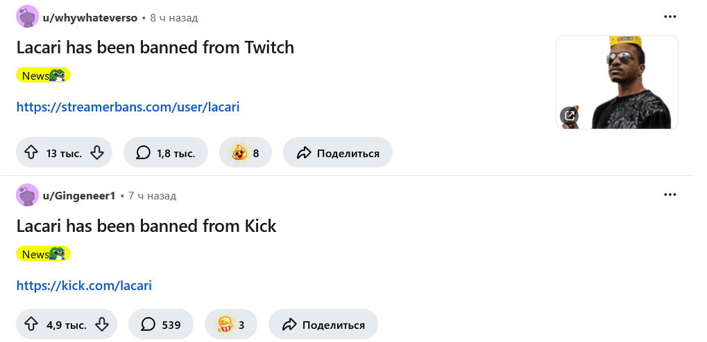Click the u/Gingeneer1 avatar icon
The width and height of the screenshot is (707, 342).
27,196
